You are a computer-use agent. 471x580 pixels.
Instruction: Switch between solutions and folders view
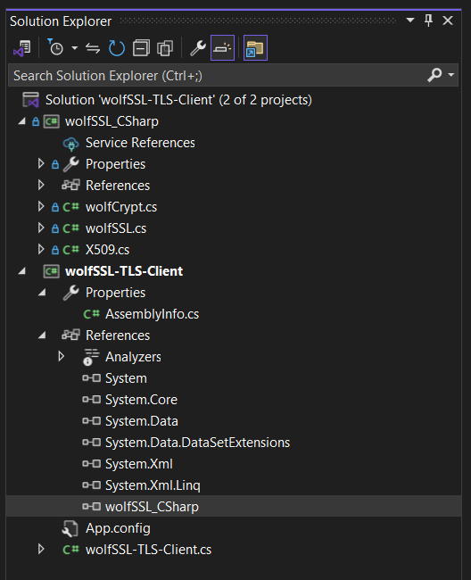pos(22,48)
